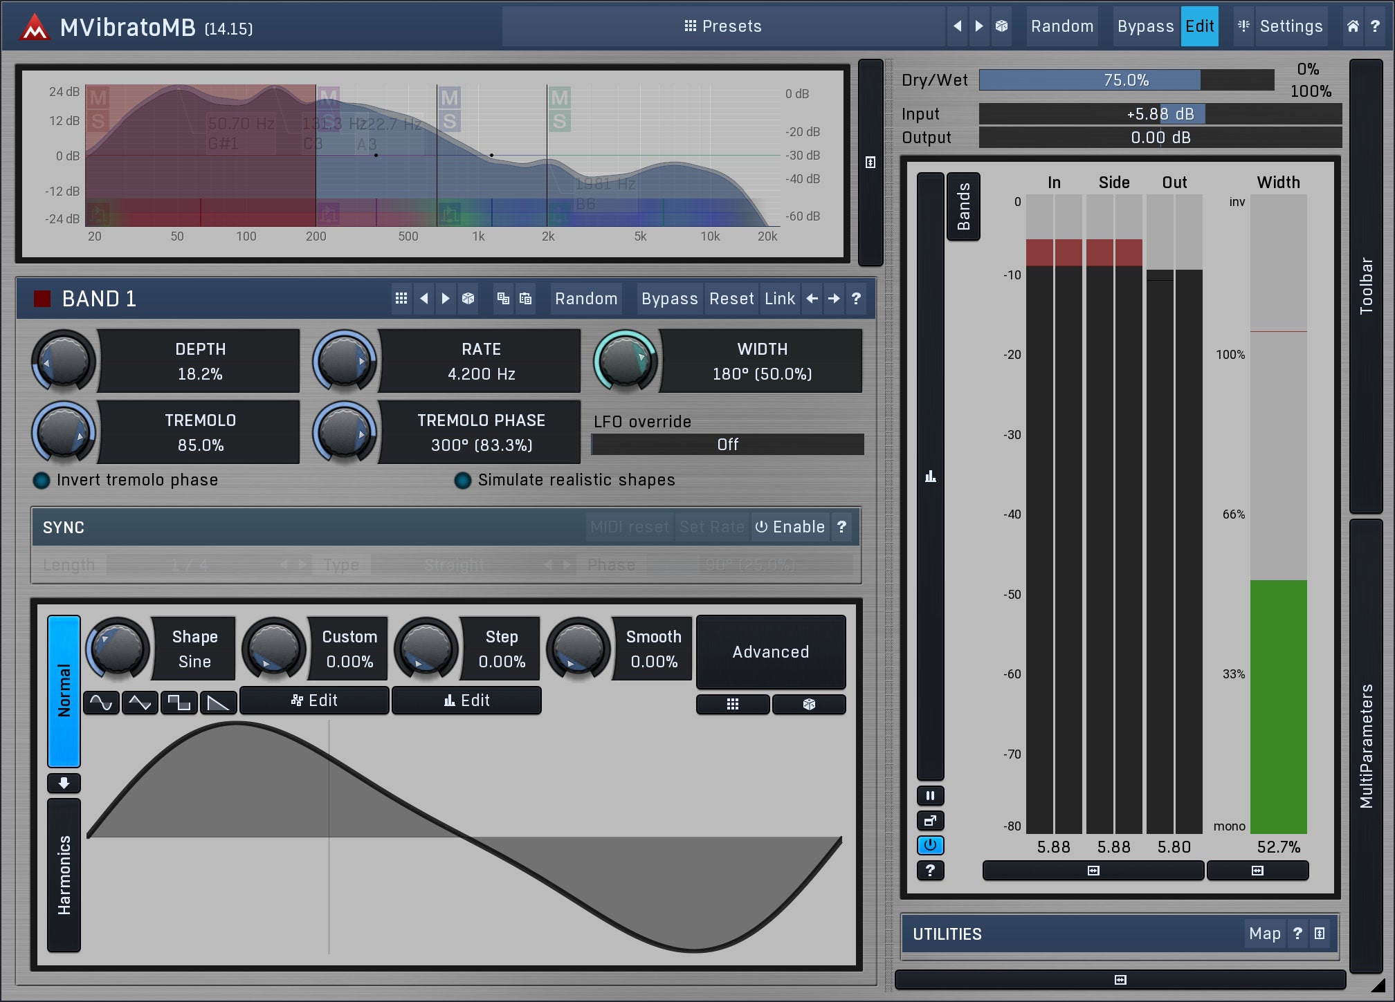Expand the meter panel width arrow

pyautogui.click(x=1093, y=871)
